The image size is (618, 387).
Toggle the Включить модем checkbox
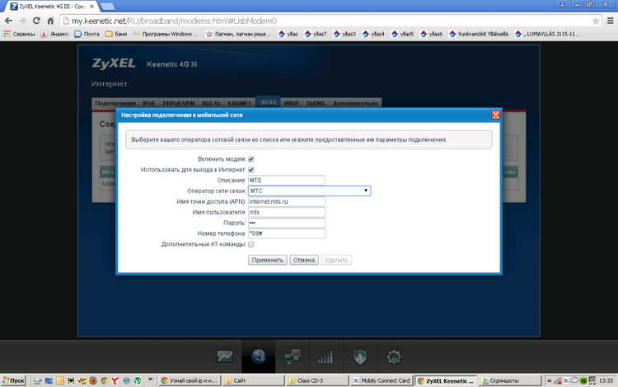pos(251,159)
